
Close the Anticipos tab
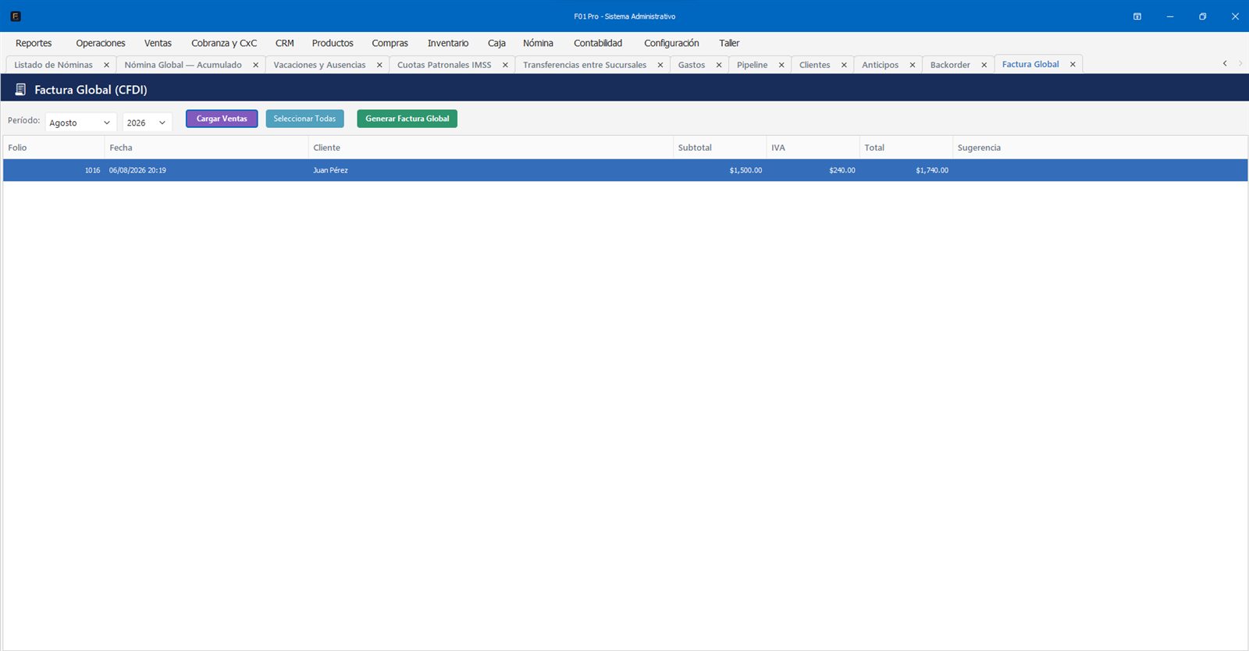(x=913, y=65)
